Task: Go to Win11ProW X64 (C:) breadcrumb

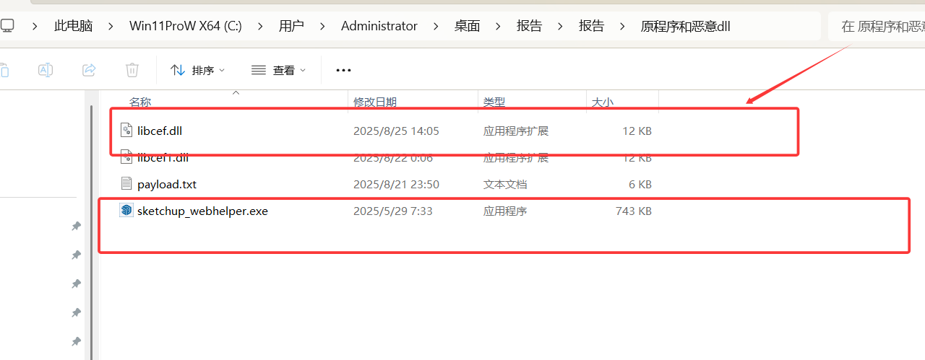Action: point(186,26)
